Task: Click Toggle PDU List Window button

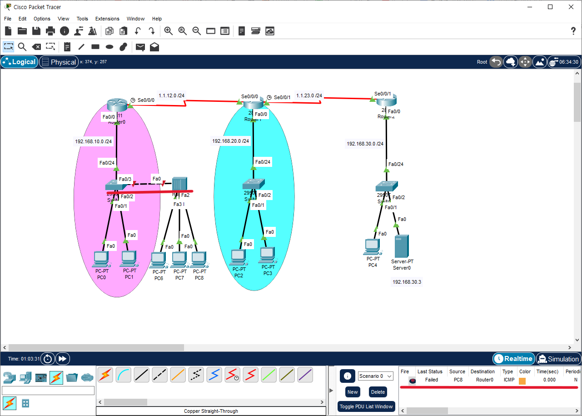Action: point(366,406)
